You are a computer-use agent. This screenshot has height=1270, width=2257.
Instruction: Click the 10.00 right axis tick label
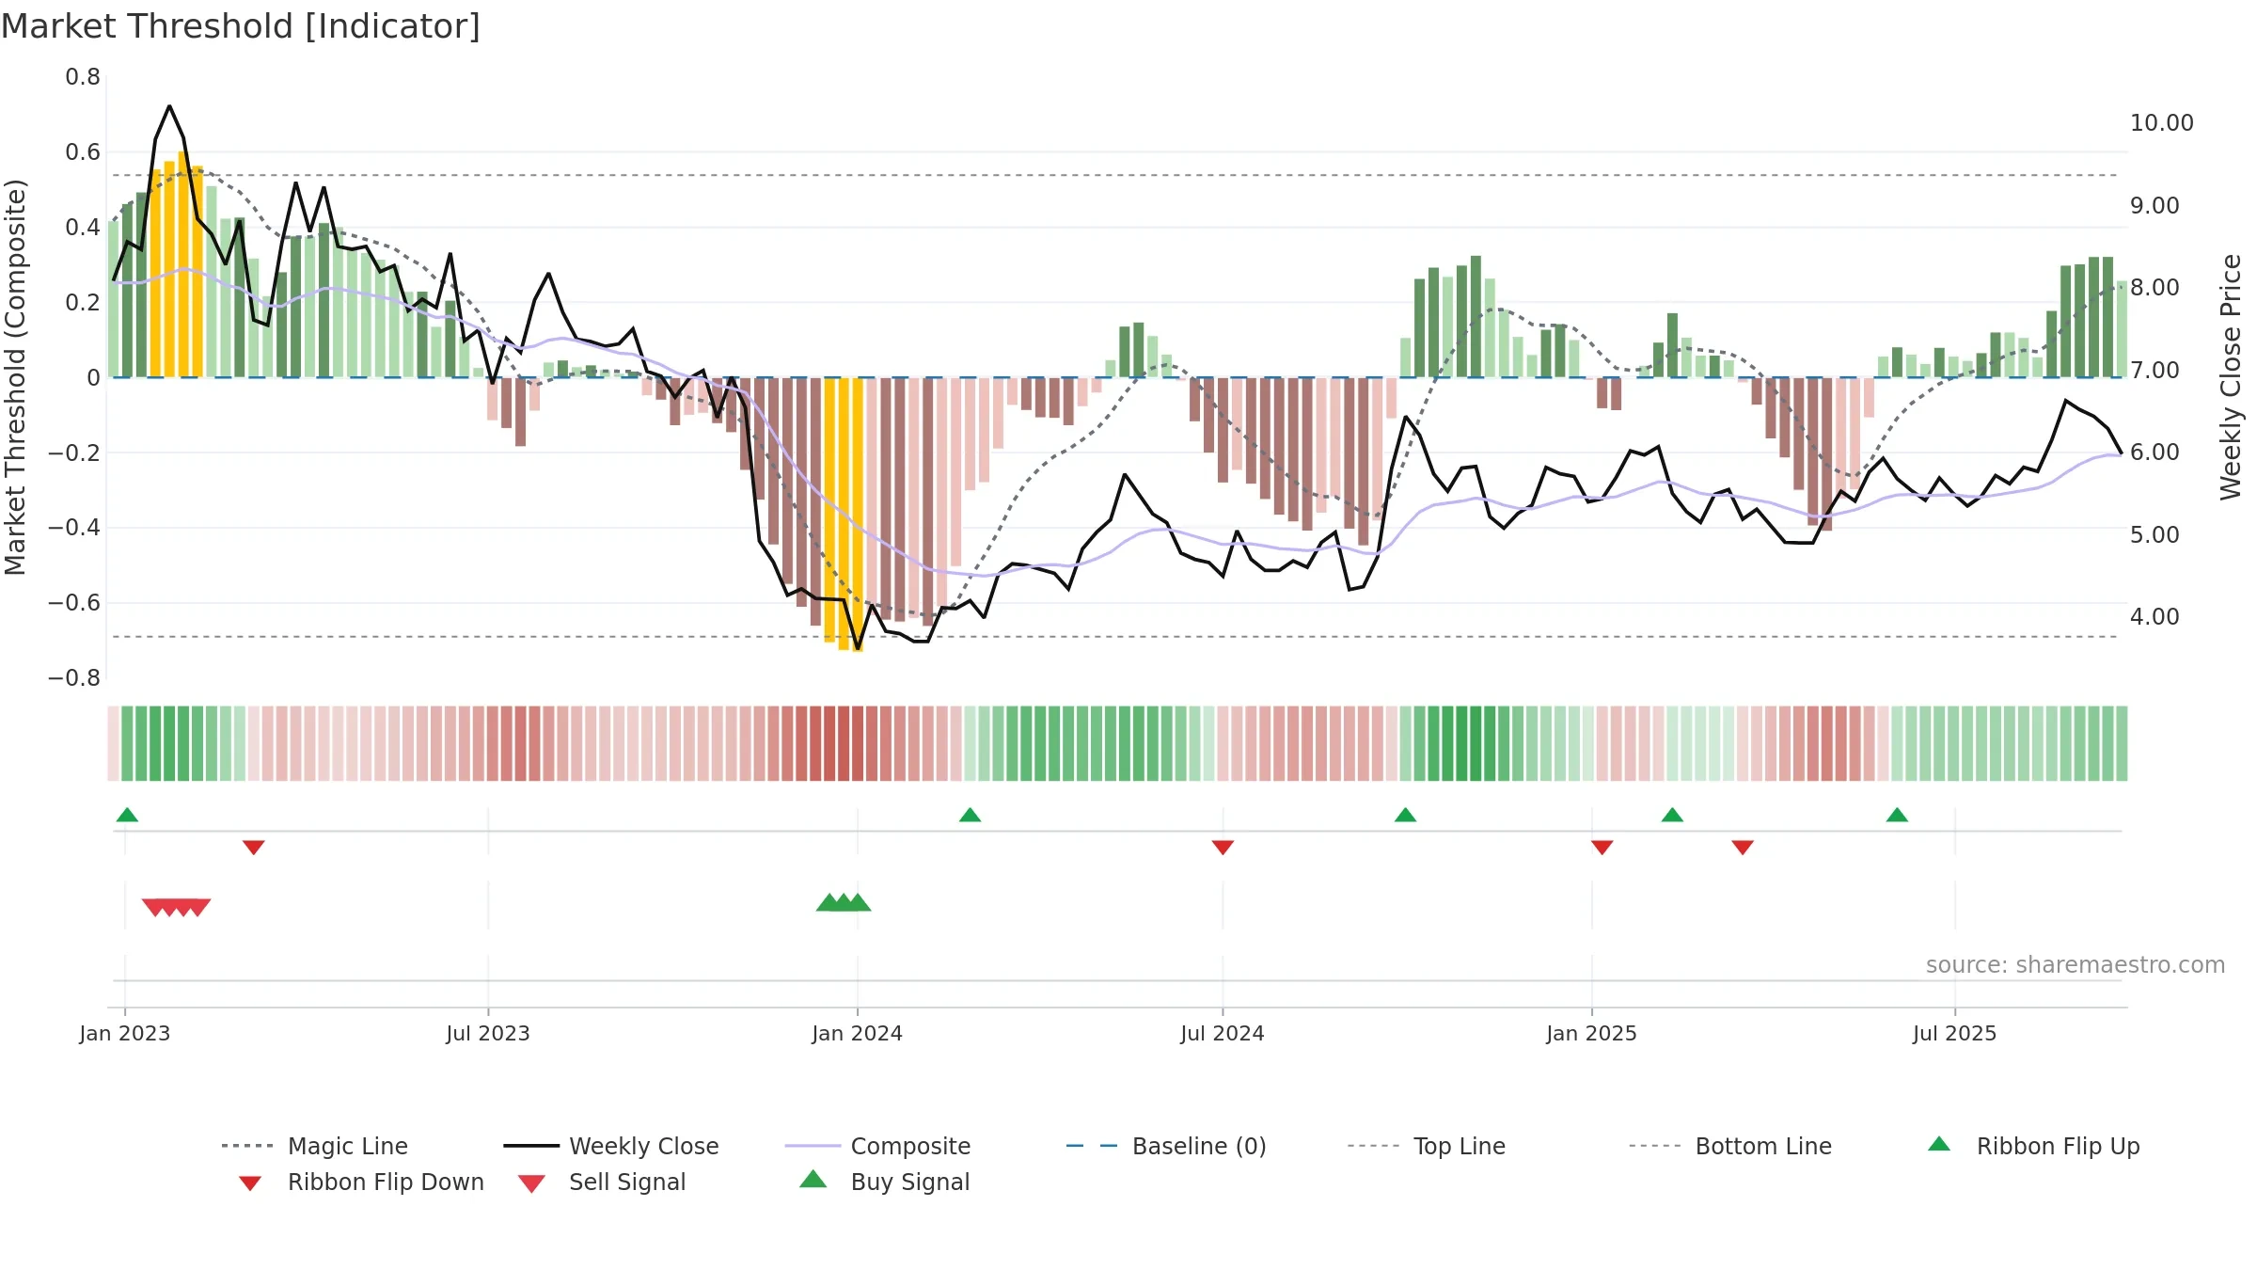pos(2161,123)
